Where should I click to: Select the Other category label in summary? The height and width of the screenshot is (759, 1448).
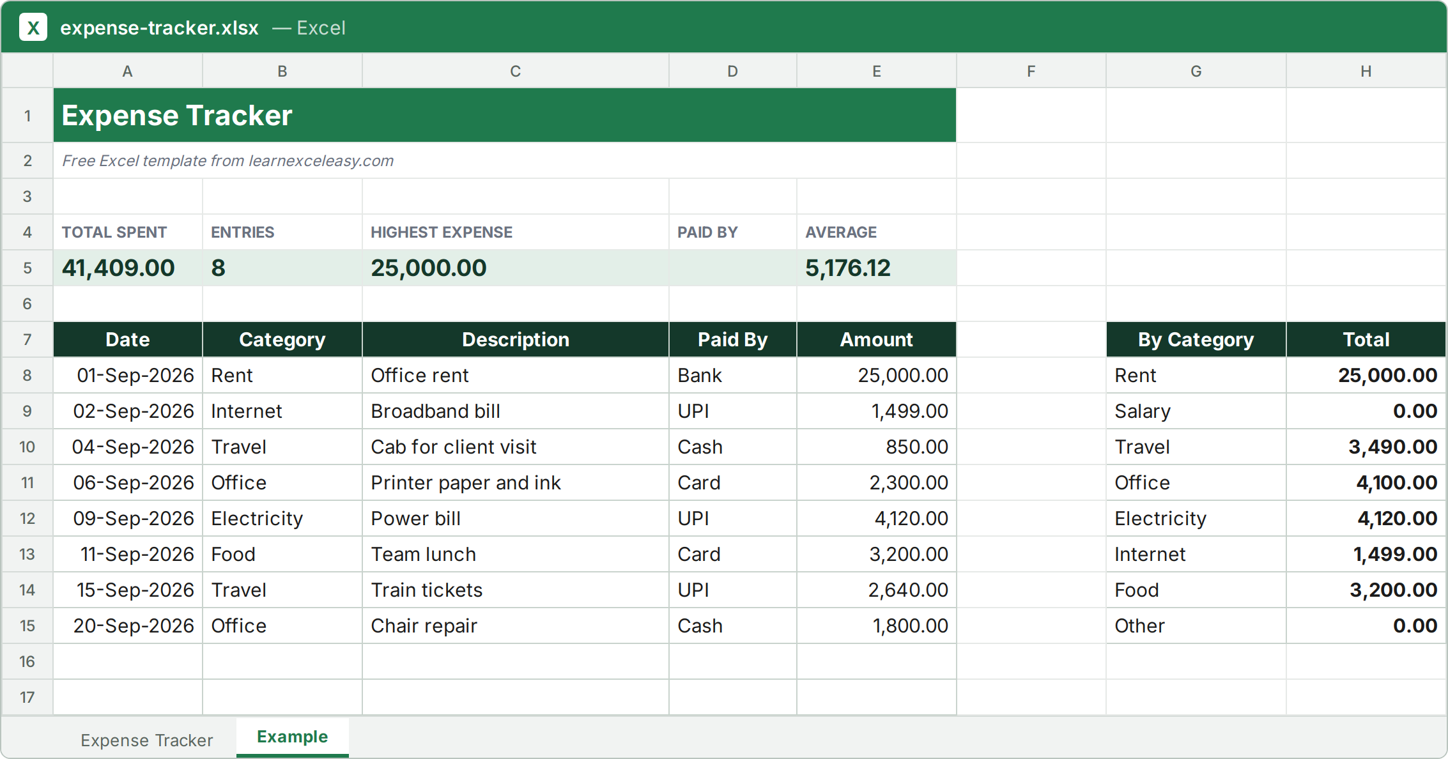tap(1196, 625)
